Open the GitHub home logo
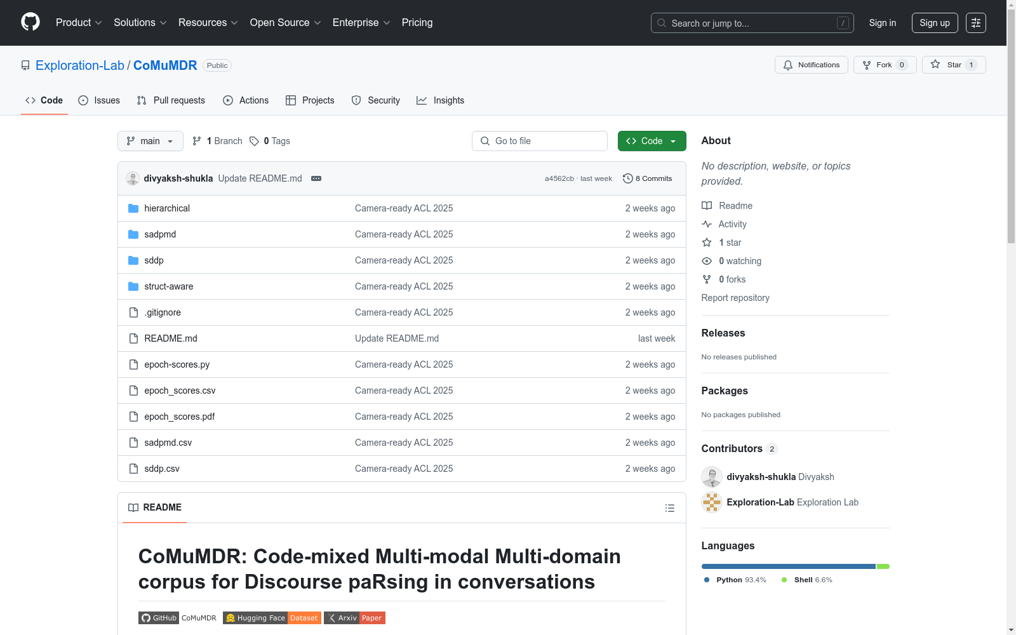 [30, 22]
